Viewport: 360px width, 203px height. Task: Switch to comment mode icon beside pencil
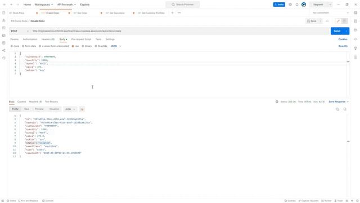[x=344, y=21]
